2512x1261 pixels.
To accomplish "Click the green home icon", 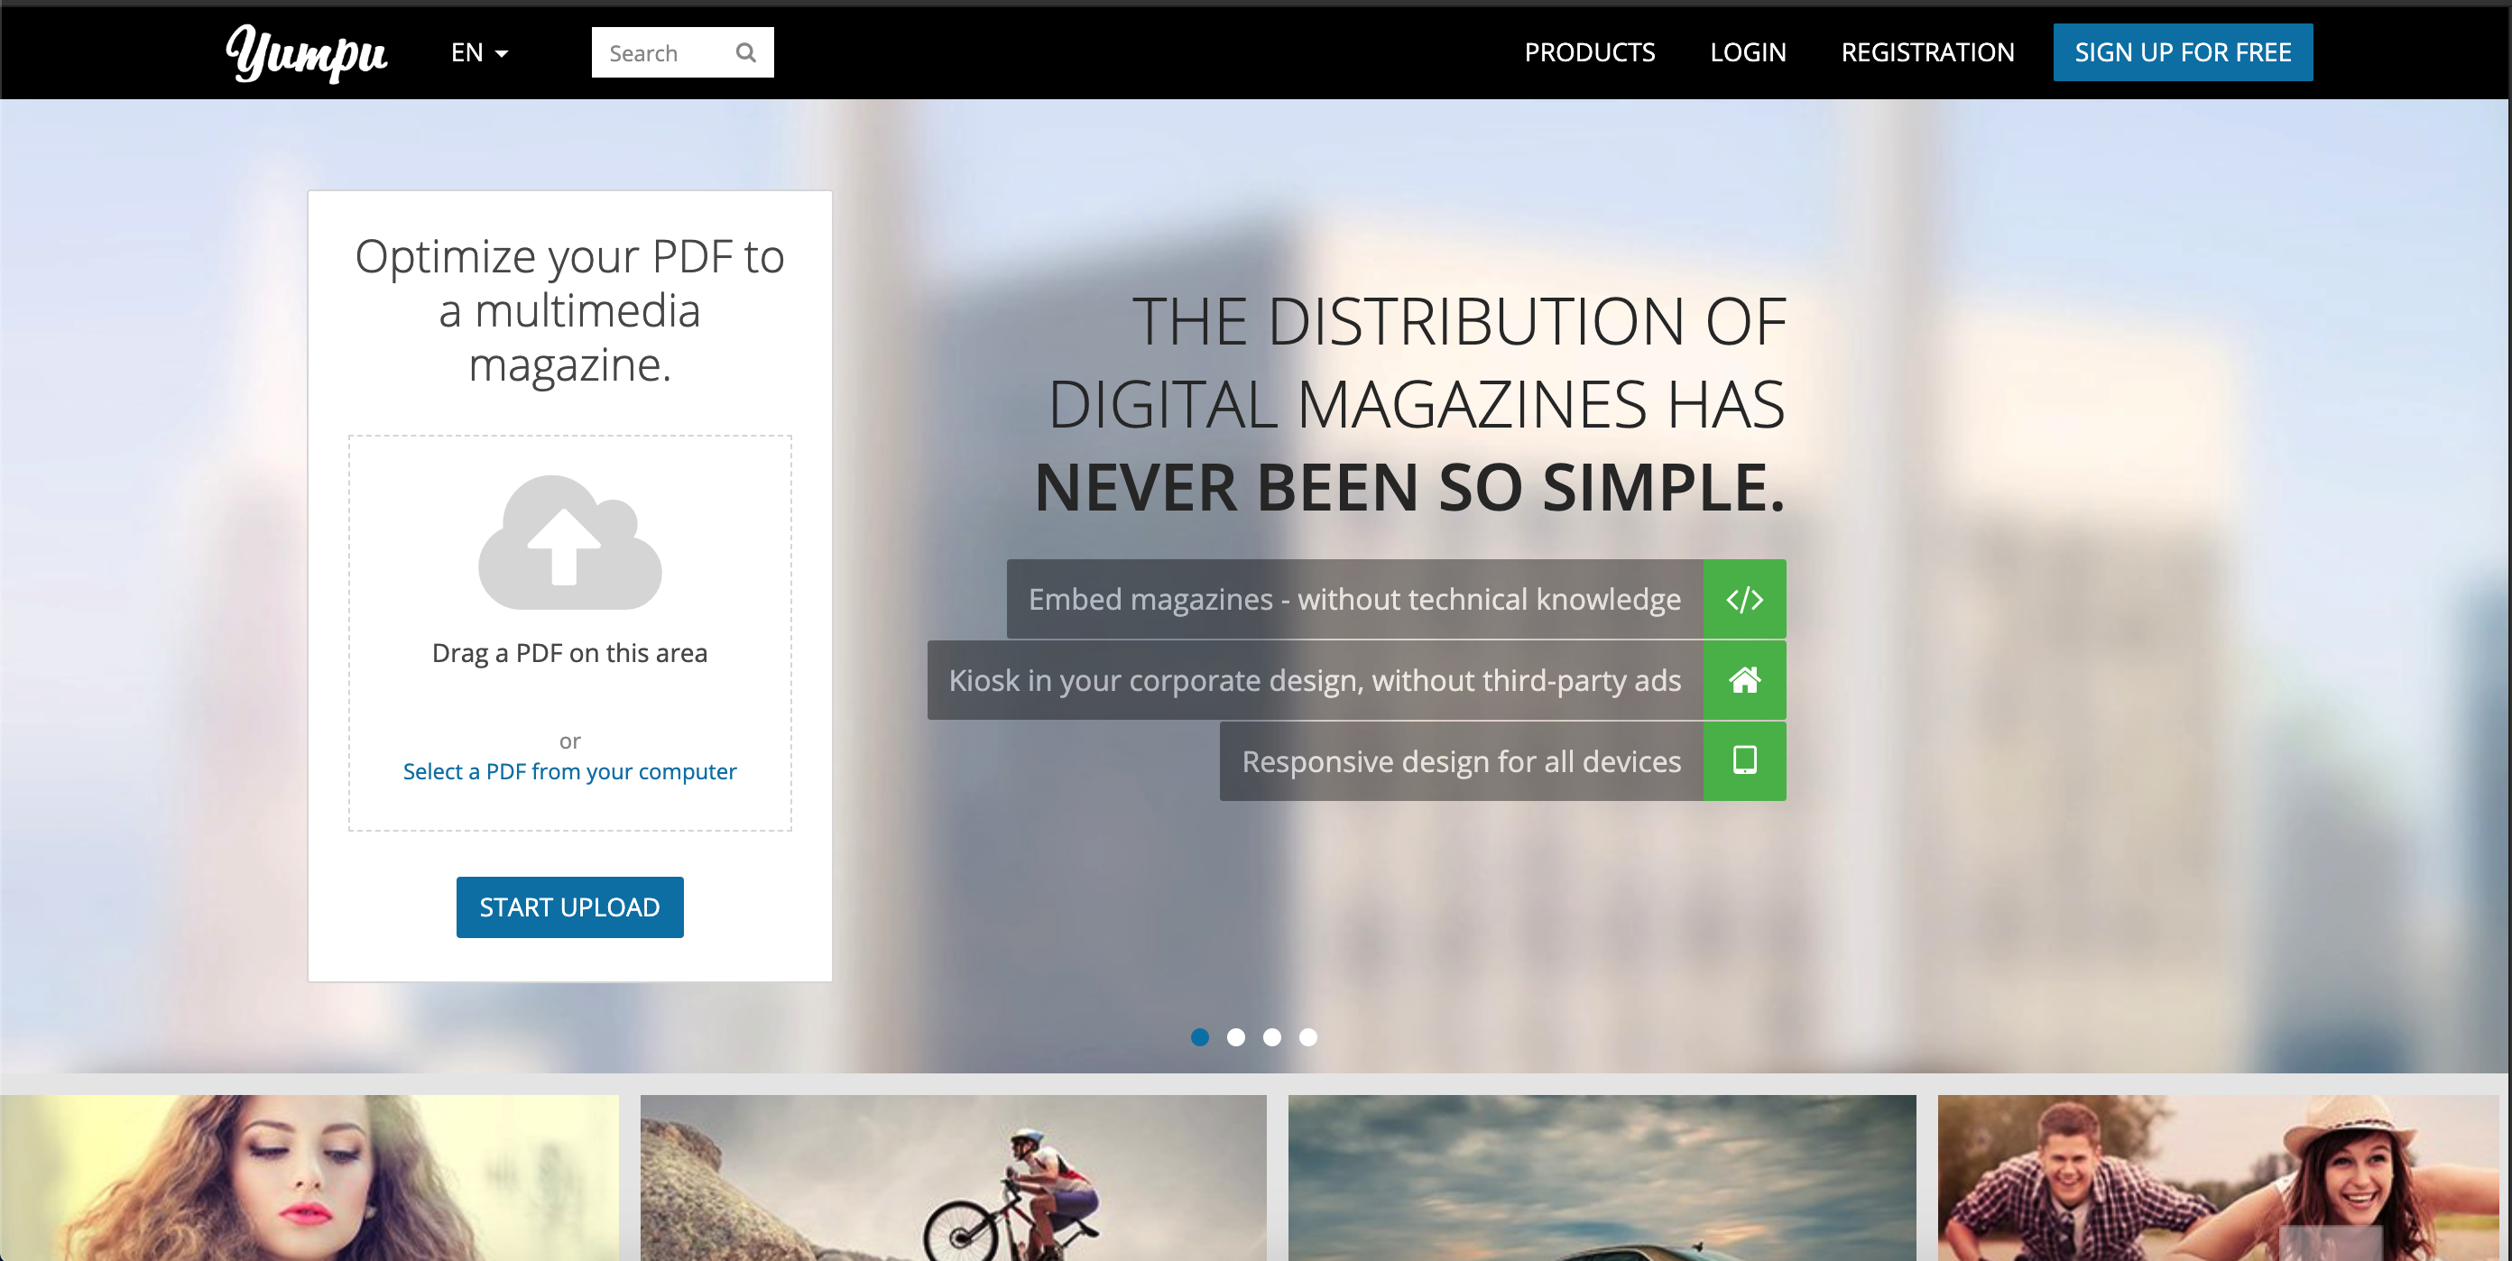I will [1744, 680].
